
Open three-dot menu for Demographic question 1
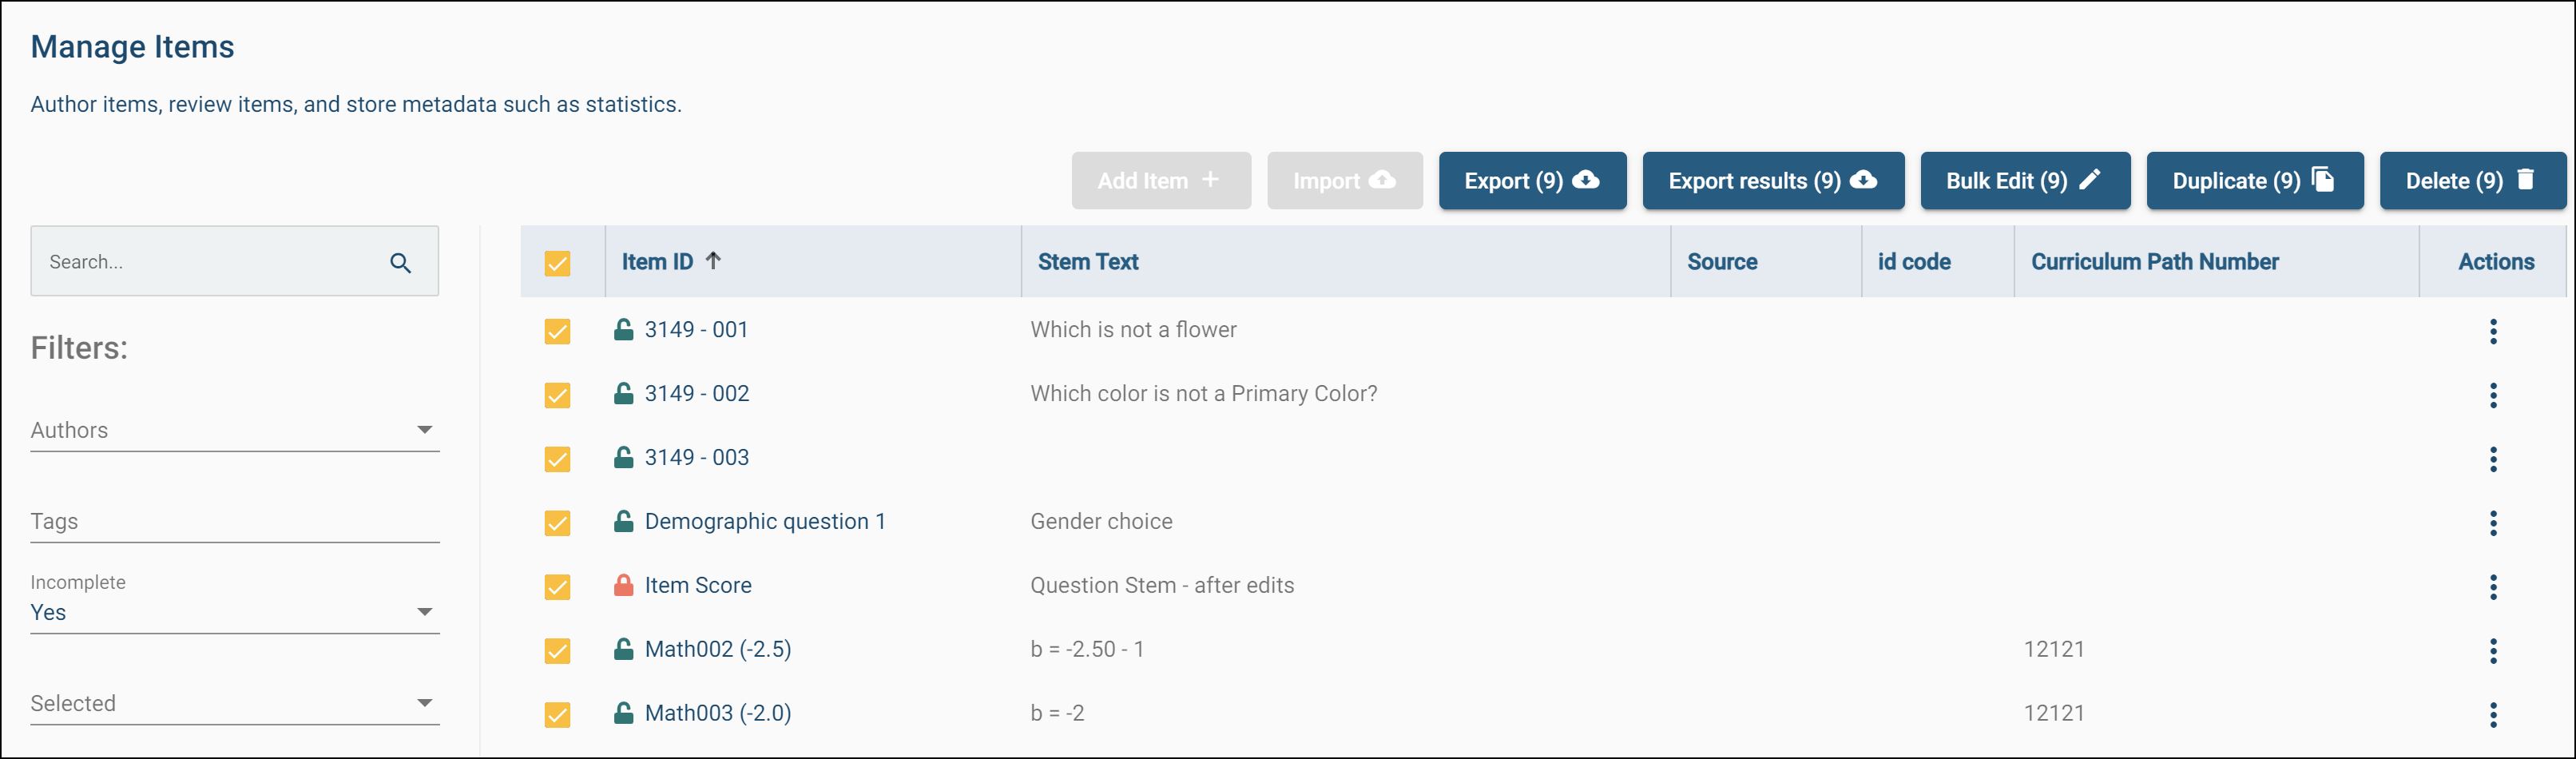2493,523
